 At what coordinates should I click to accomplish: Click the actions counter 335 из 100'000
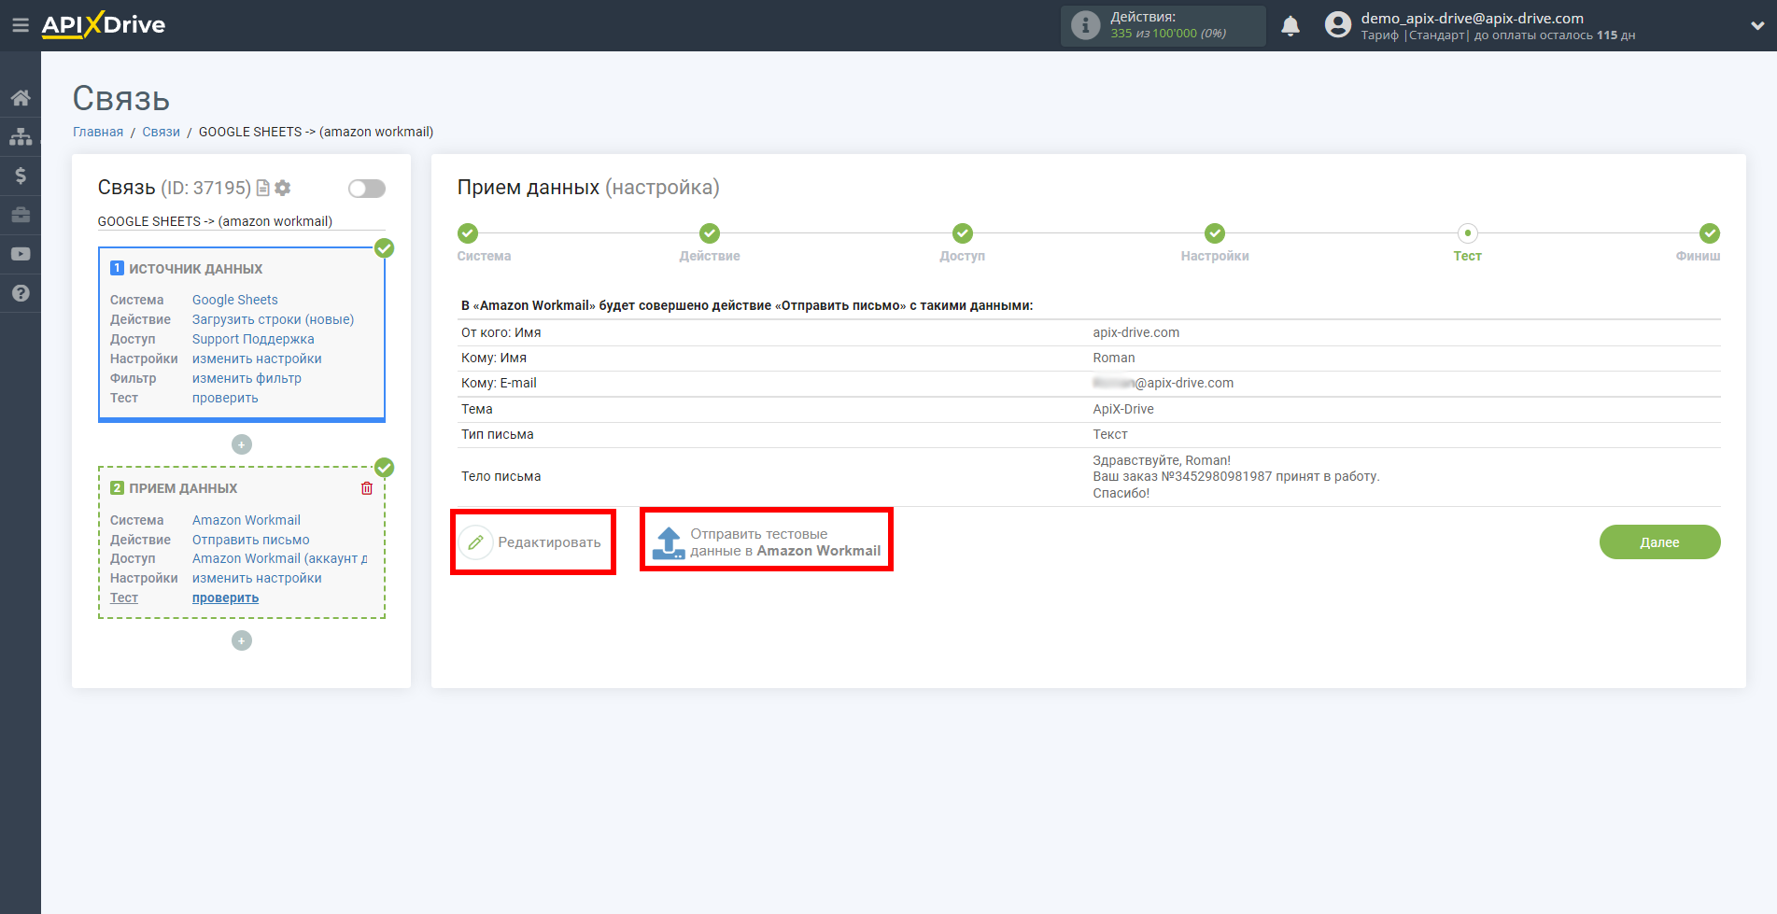pyautogui.click(x=1168, y=34)
